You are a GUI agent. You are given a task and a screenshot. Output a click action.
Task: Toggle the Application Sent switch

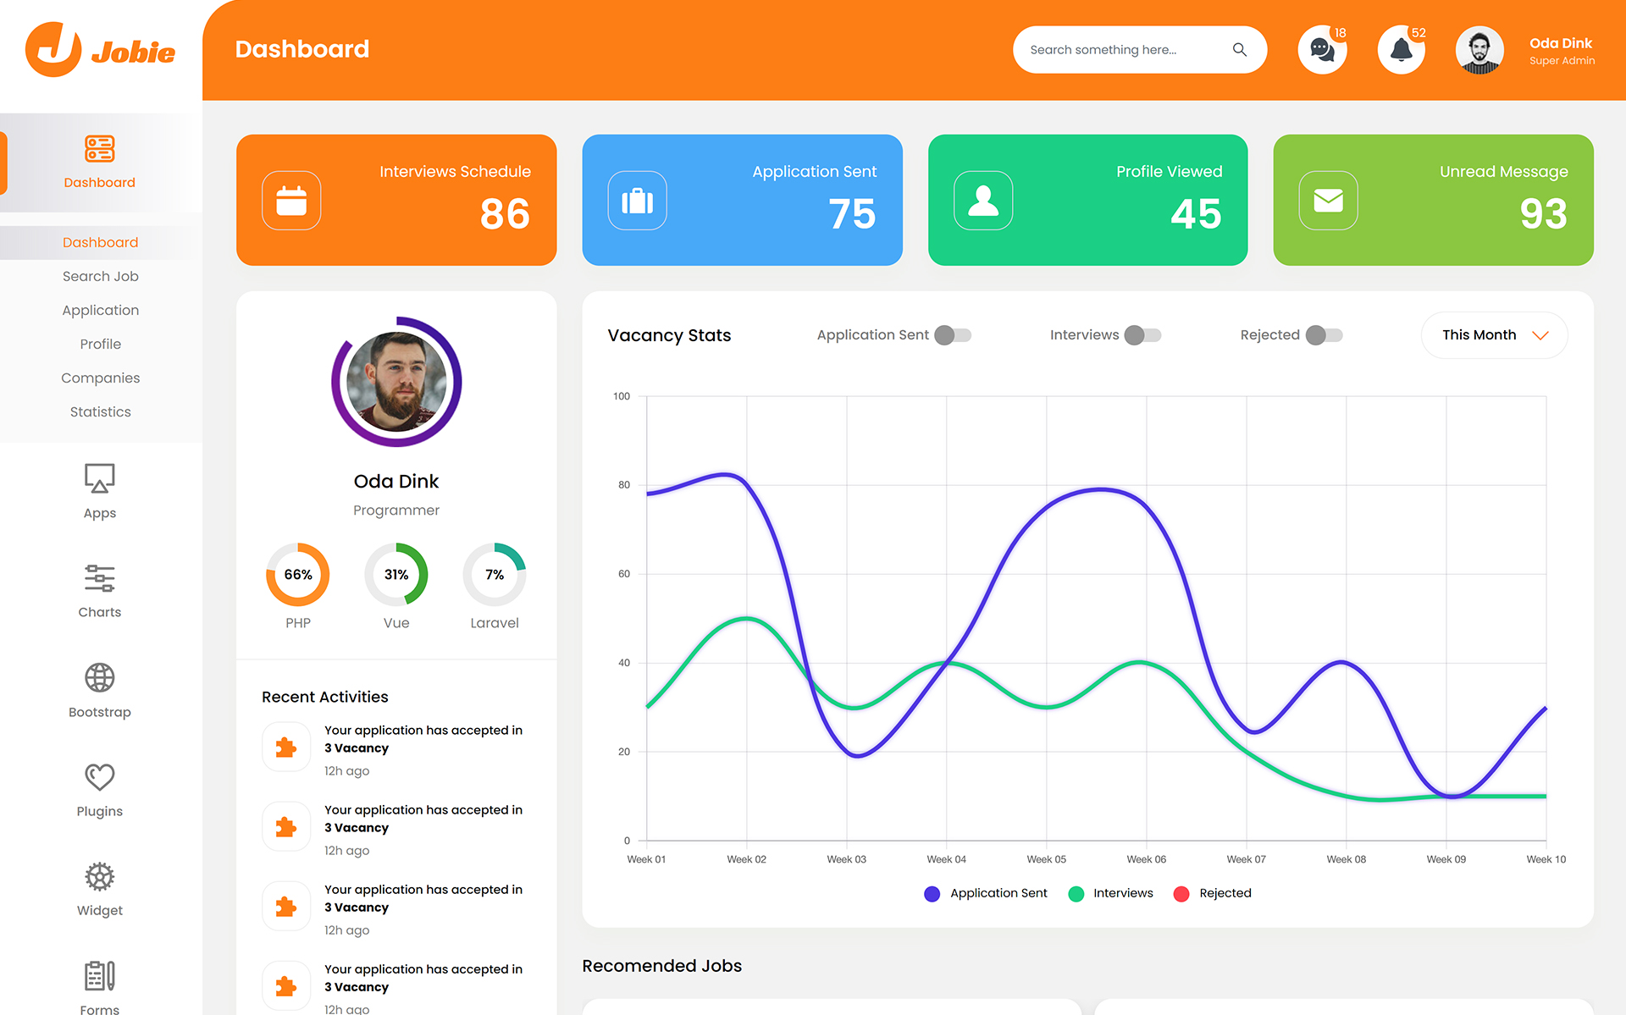(953, 335)
